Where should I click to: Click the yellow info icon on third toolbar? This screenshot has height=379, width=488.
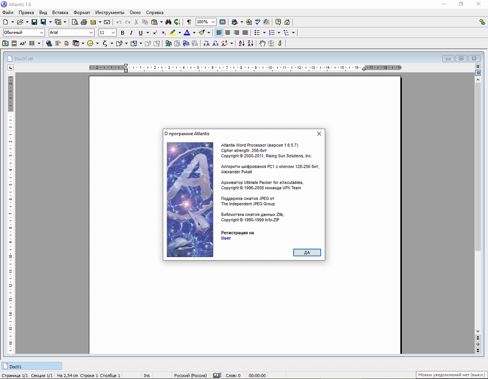point(280,43)
